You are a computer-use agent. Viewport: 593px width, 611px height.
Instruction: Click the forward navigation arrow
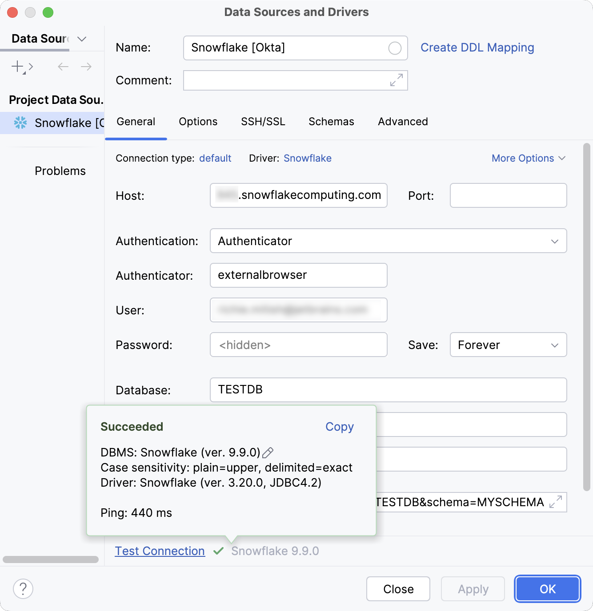pos(86,67)
